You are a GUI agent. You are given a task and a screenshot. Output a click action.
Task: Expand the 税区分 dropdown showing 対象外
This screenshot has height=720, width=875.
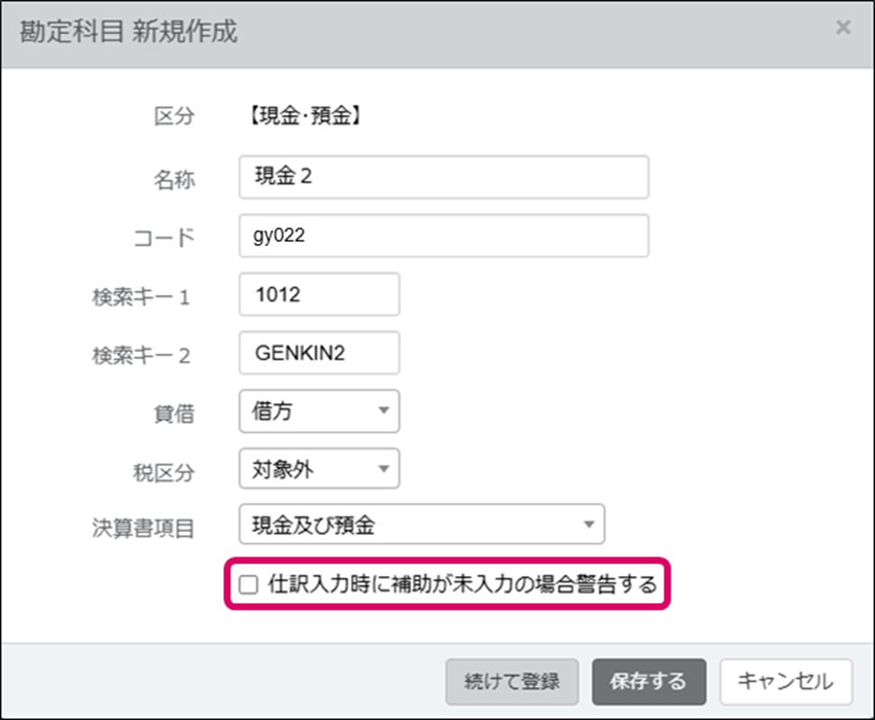coord(320,468)
